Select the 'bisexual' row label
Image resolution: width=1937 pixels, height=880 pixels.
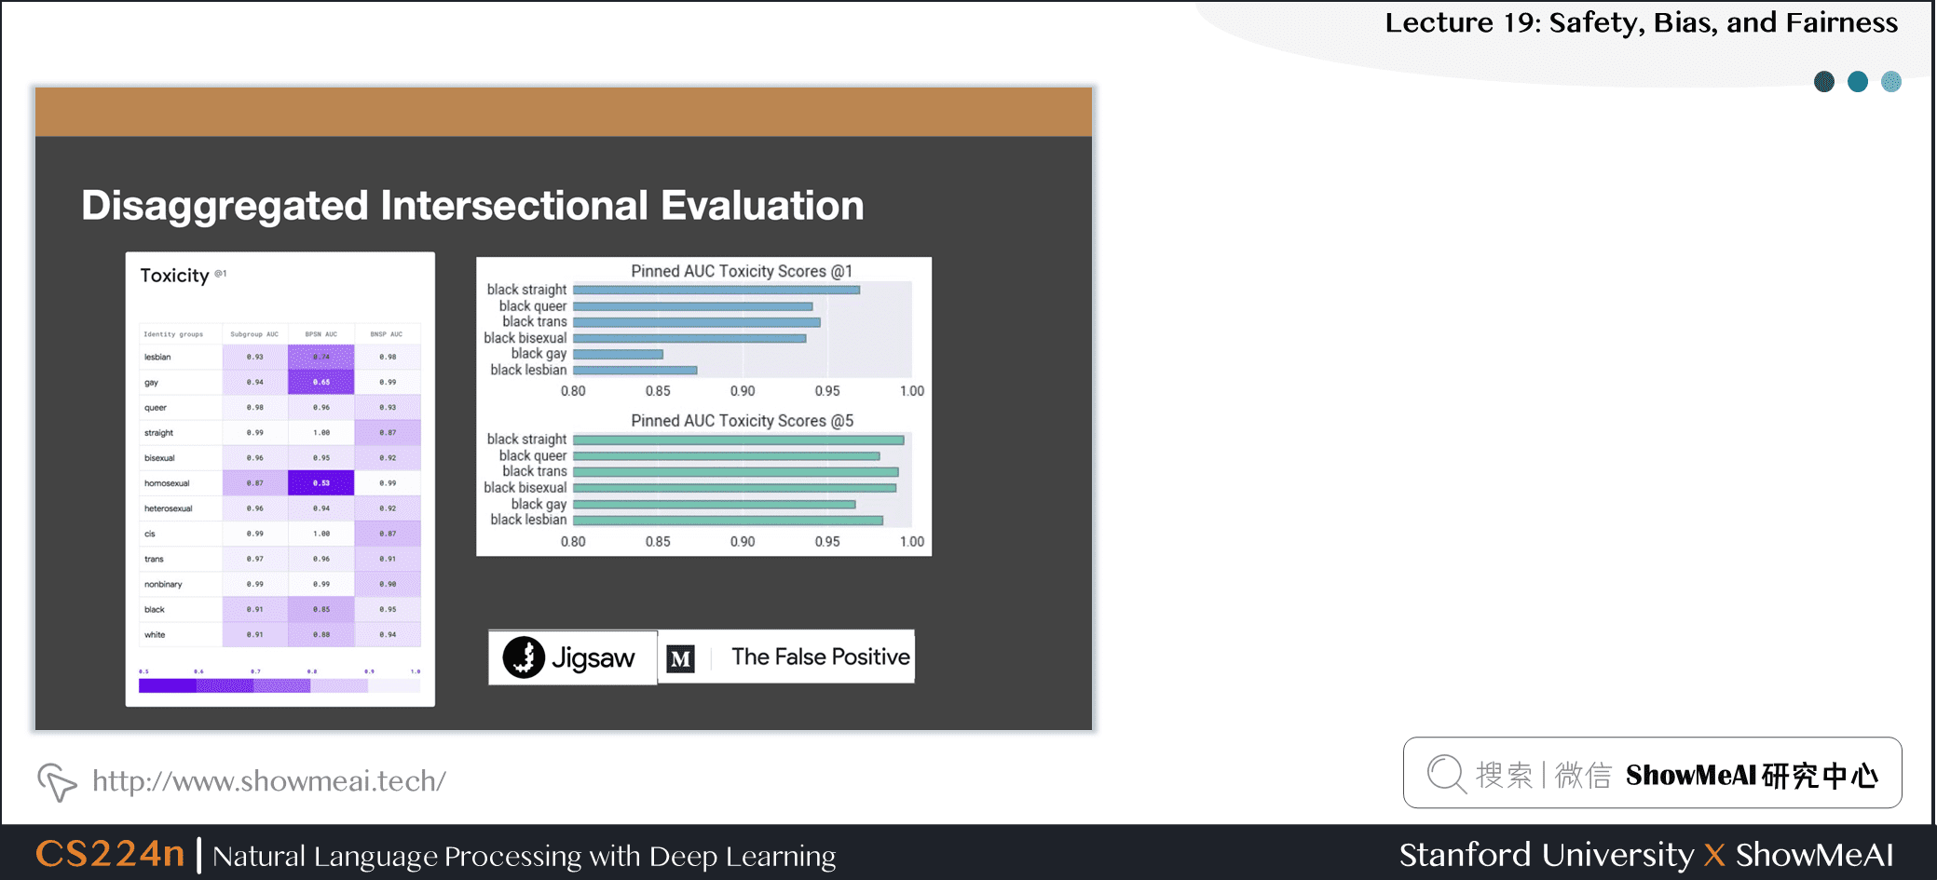coord(159,458)
